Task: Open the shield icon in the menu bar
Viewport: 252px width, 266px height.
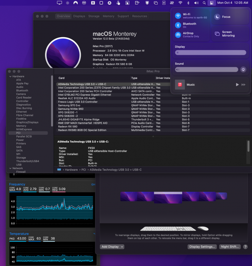Action: pos(147,3)
